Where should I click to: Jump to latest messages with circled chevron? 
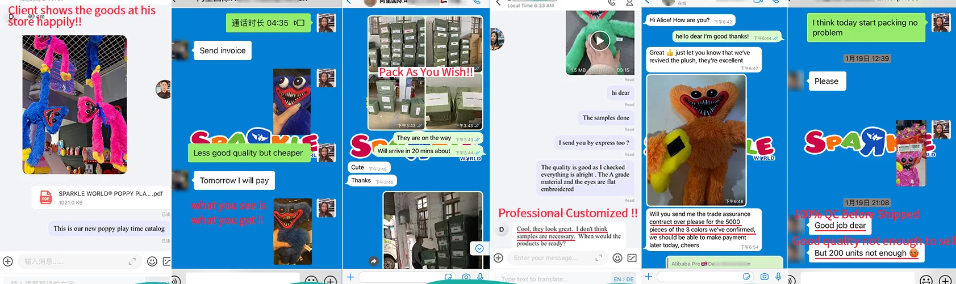[x=479, y=248]
